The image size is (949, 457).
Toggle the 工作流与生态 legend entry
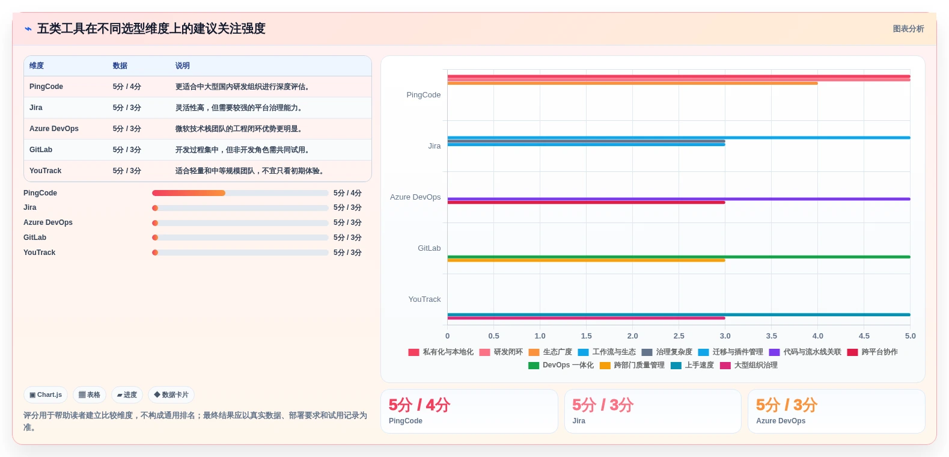click(607, 352)
